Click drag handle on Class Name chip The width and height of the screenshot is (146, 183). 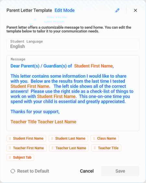[94, 138]
